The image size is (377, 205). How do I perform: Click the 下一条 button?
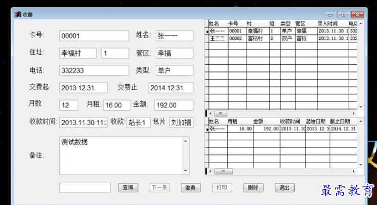[x=160, y=188]
